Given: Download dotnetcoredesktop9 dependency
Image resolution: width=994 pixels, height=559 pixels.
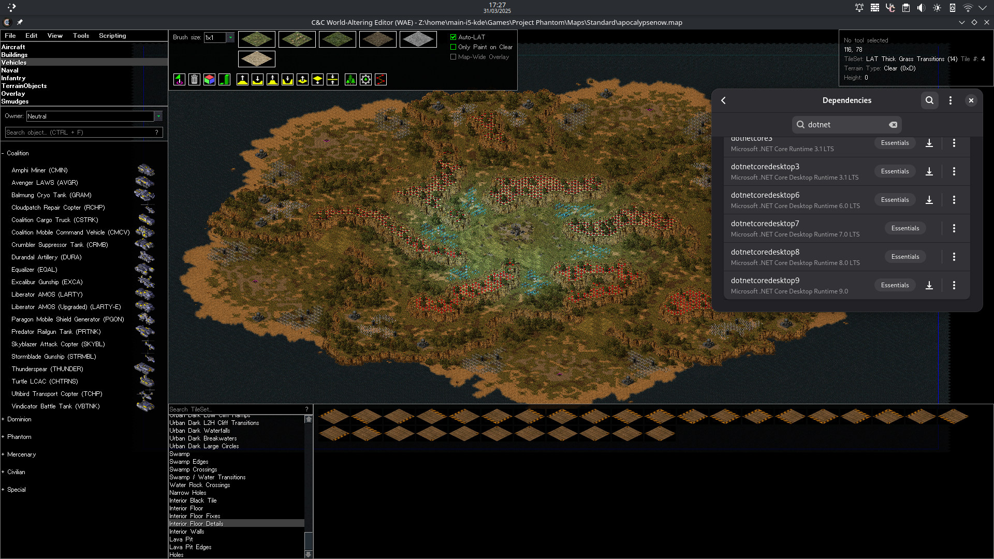Looking at the screenshot, I should click(x=929, y=285).
